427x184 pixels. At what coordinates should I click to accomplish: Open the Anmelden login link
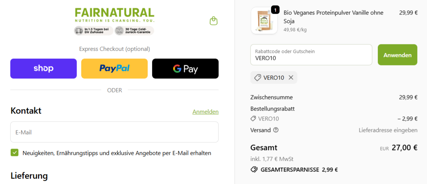(206, 112)
